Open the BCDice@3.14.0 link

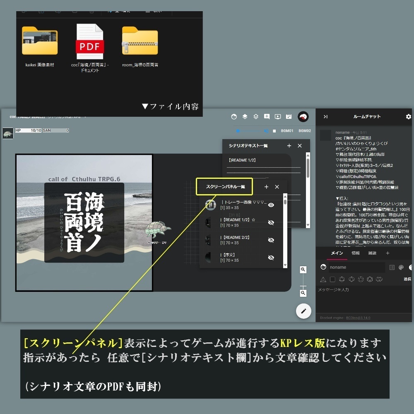tap(358, 318)
